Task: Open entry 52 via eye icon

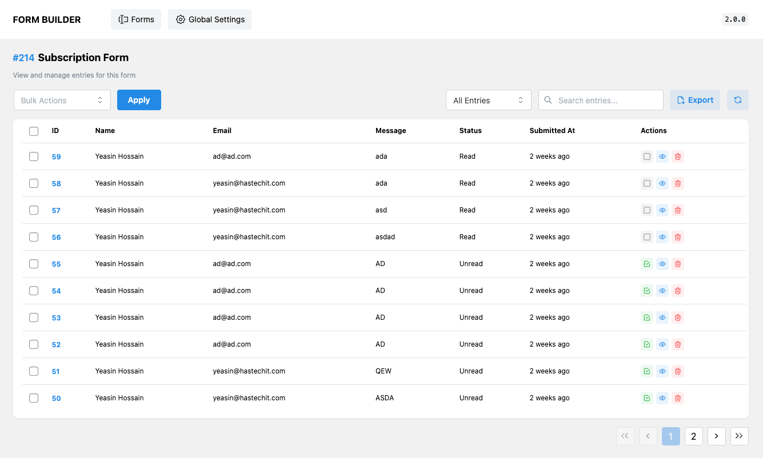Action: coord(662,344)
